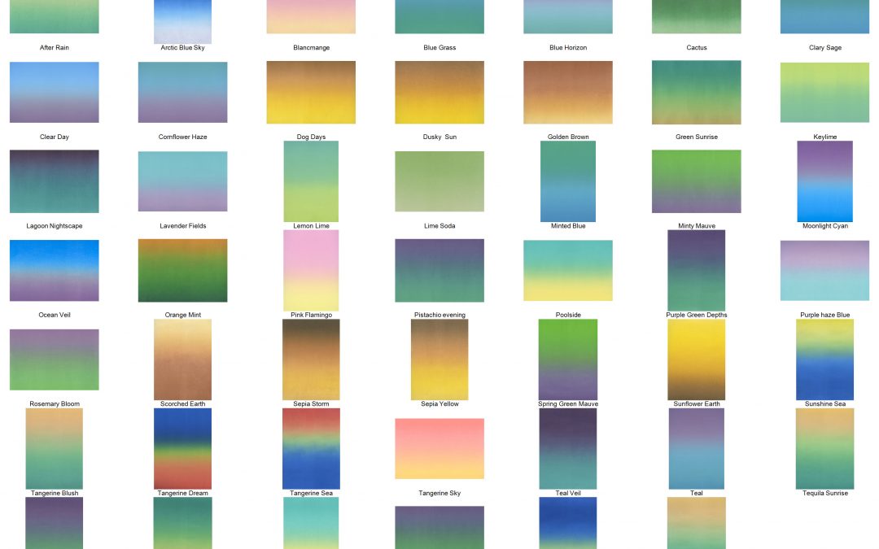Viewport: 879px width, 549px height.
Task: Pick the Pink Flamingo gradient
Action: [311, 270]
